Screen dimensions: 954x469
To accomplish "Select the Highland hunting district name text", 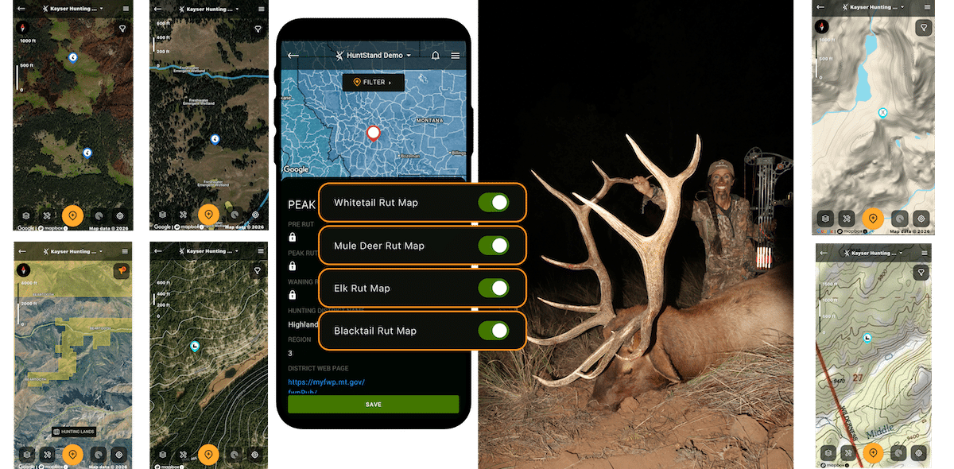I will tap(304, 324).
